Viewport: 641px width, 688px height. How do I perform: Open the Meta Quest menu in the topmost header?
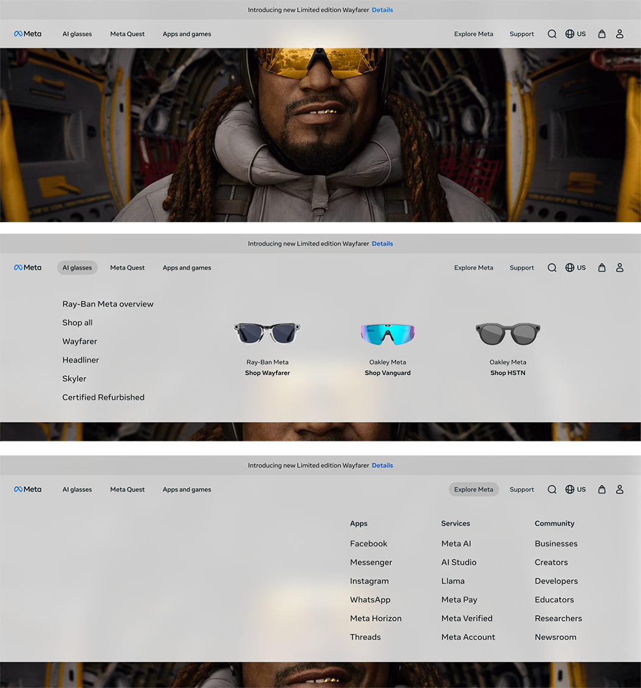pos(128,34)
